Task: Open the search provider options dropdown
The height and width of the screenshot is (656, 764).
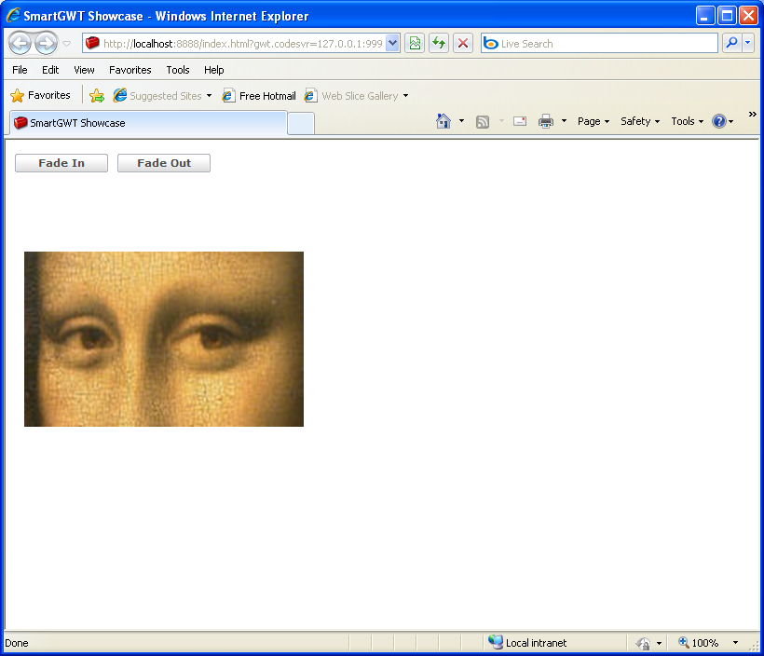Action: [x=748, y=44]
